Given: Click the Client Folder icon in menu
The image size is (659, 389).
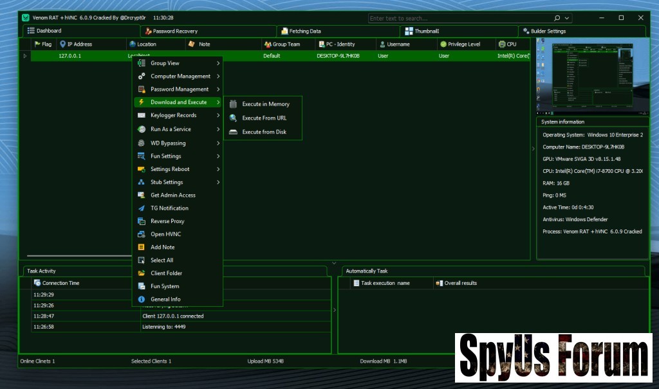Looking at the screenshot, I should (142, 273).
